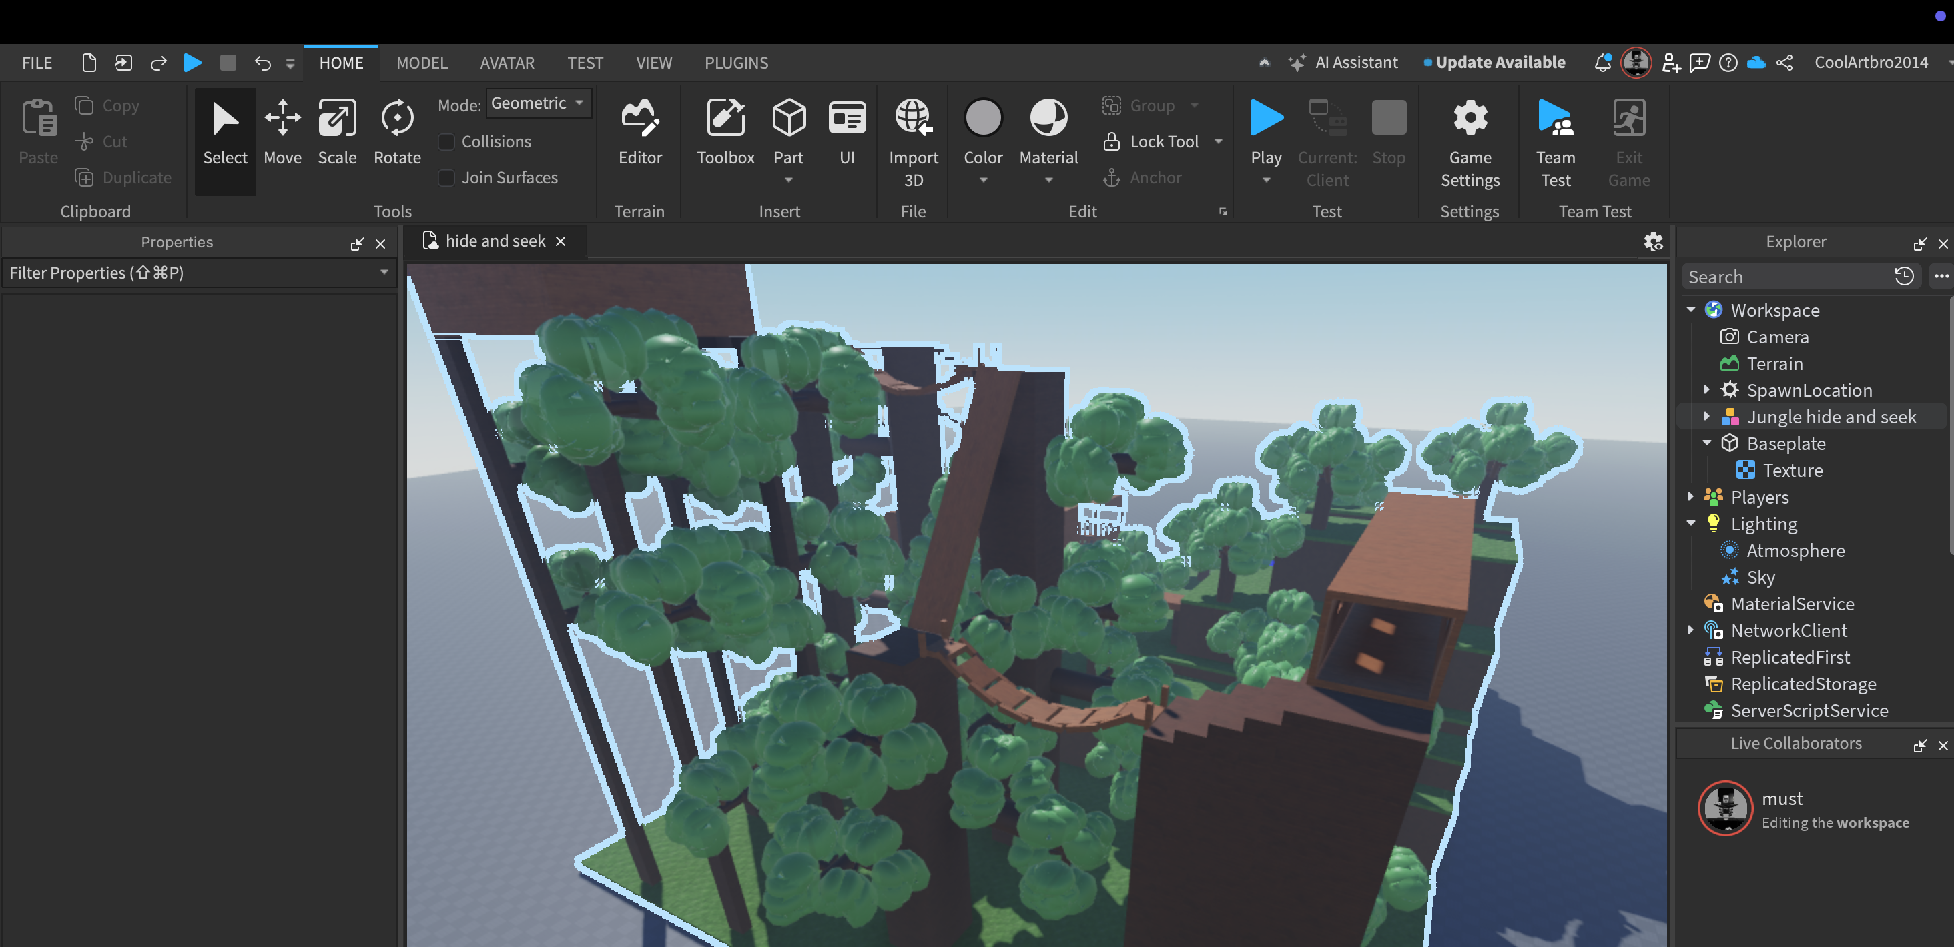Expand the Lock Tool dropdown arrow
This screenshot has height=947, width=1954.
[1218, 141]
